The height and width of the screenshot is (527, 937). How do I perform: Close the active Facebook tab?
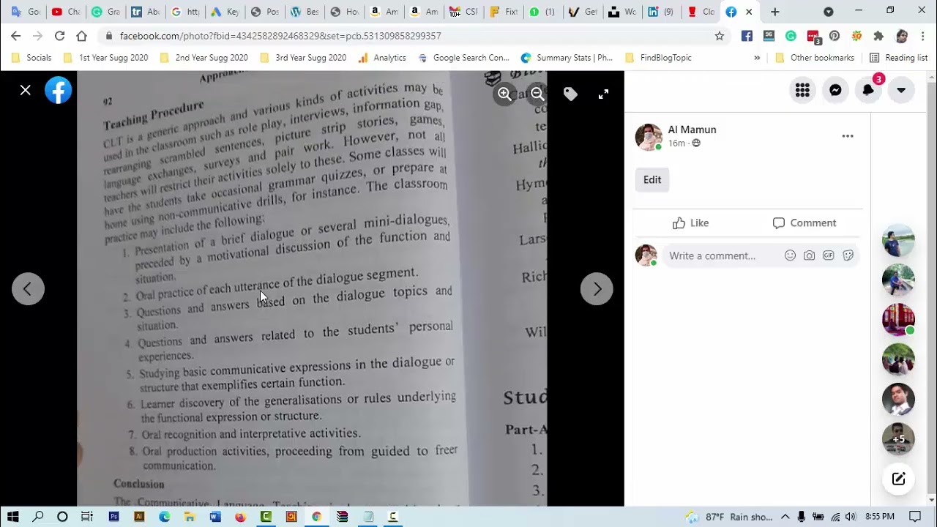pyautogui.click(x=749, y=12)
